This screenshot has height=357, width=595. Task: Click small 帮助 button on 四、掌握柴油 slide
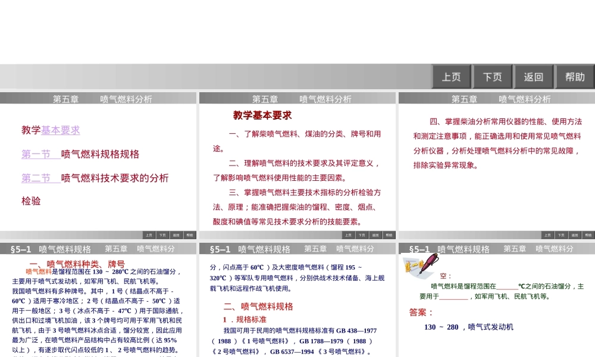(588, 235)
